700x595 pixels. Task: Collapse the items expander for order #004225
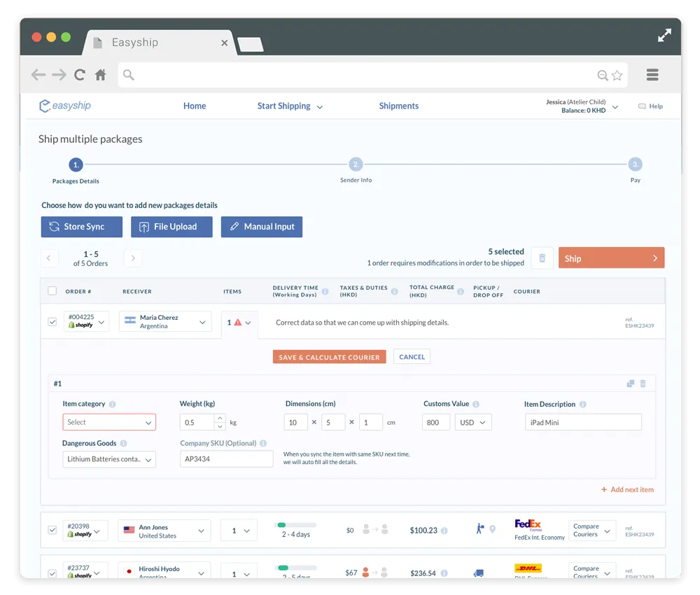click(248, 323)
